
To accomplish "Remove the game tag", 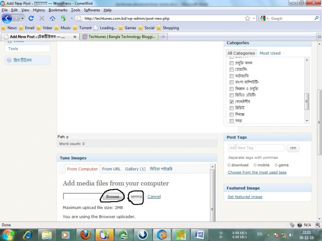I will (276, 165).
